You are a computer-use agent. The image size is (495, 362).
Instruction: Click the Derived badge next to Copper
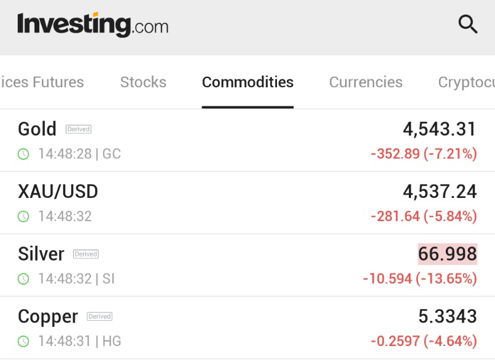click(99, 317)
